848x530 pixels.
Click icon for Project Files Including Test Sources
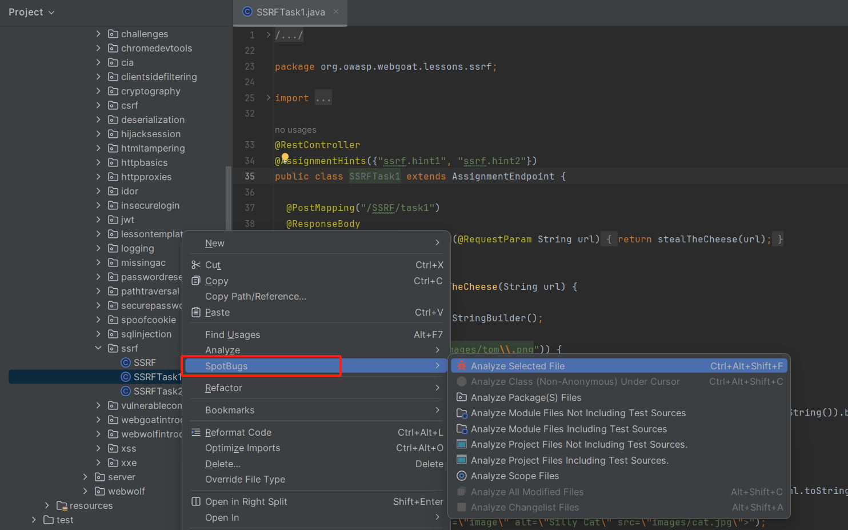click(462, 460)
